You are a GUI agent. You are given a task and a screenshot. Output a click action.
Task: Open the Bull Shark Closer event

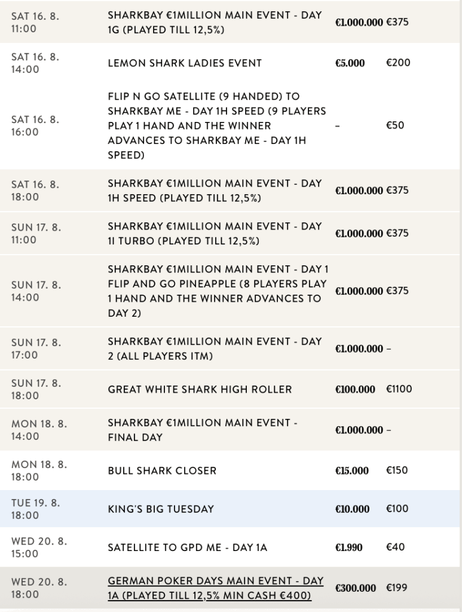coord(162,470)
